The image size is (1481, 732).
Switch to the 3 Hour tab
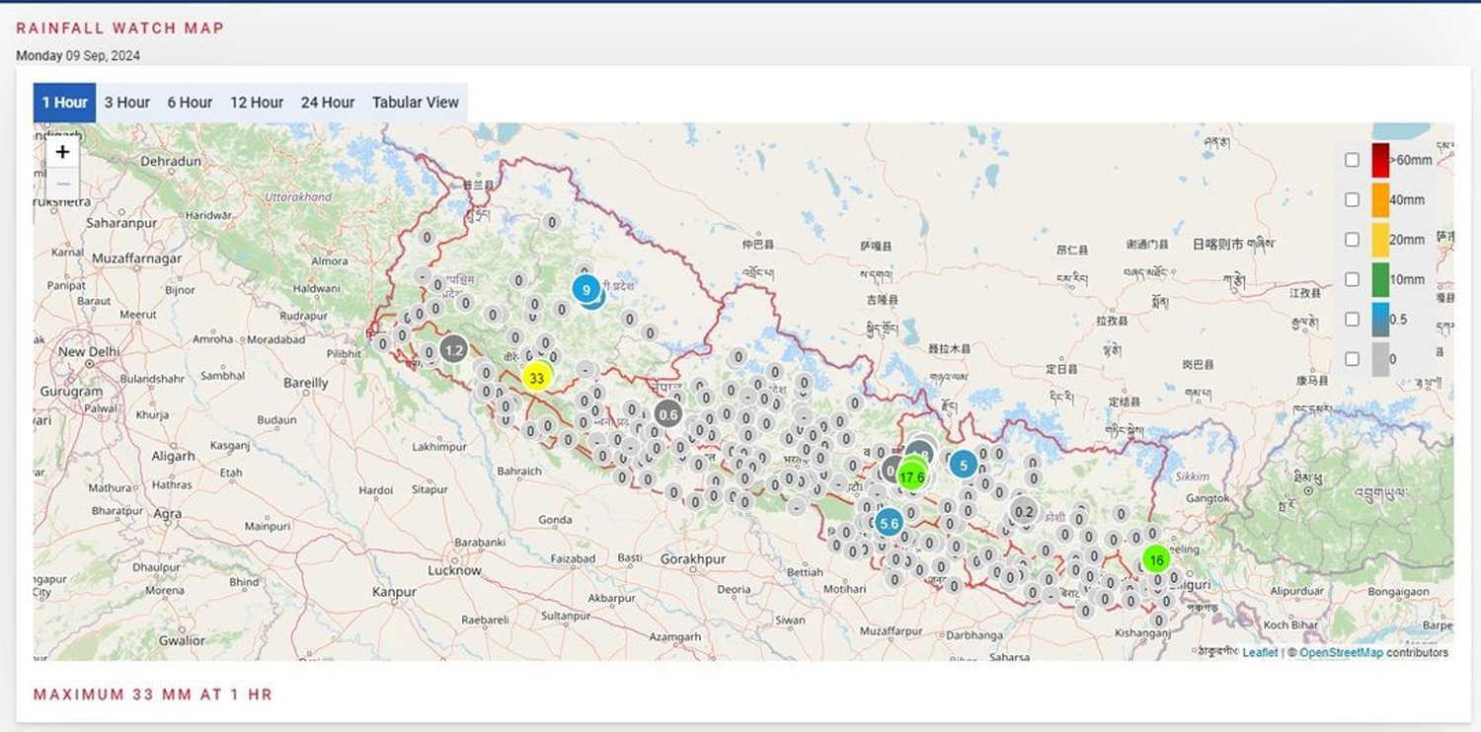coord(126,102)
